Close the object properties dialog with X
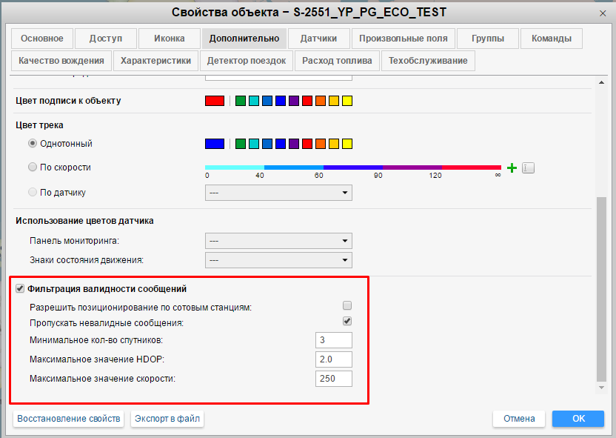 [x=603, y=13]
